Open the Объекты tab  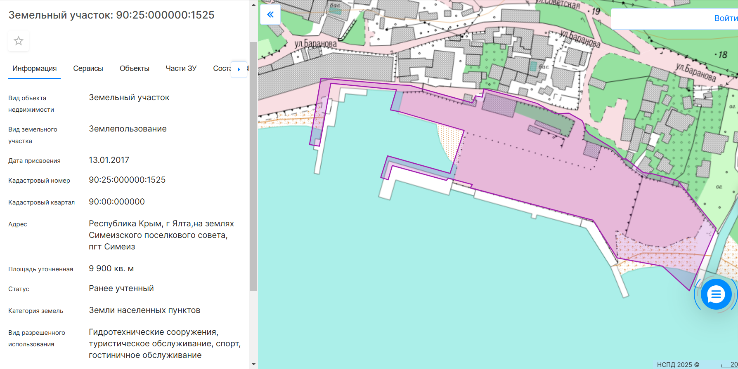tap(134, 68)
